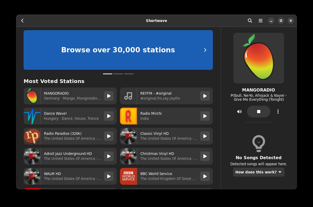Switch to the third carousel page indicator
313x207 pixels.
click(129, 74)
